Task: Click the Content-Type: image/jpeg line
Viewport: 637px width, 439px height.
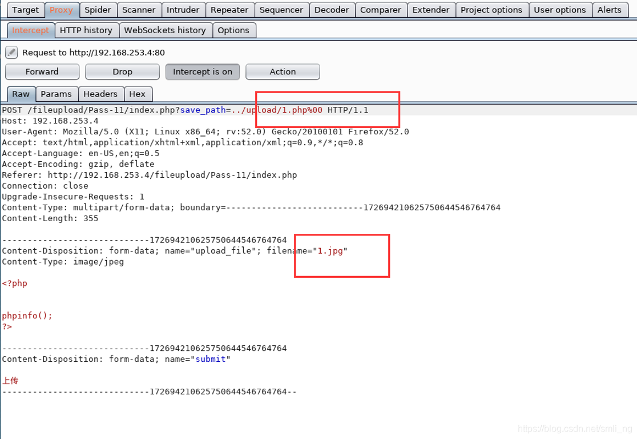Action: (x=63, y=262)
